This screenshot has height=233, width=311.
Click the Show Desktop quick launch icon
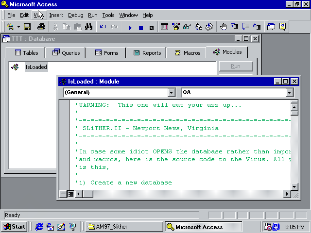tap(61, 227)
